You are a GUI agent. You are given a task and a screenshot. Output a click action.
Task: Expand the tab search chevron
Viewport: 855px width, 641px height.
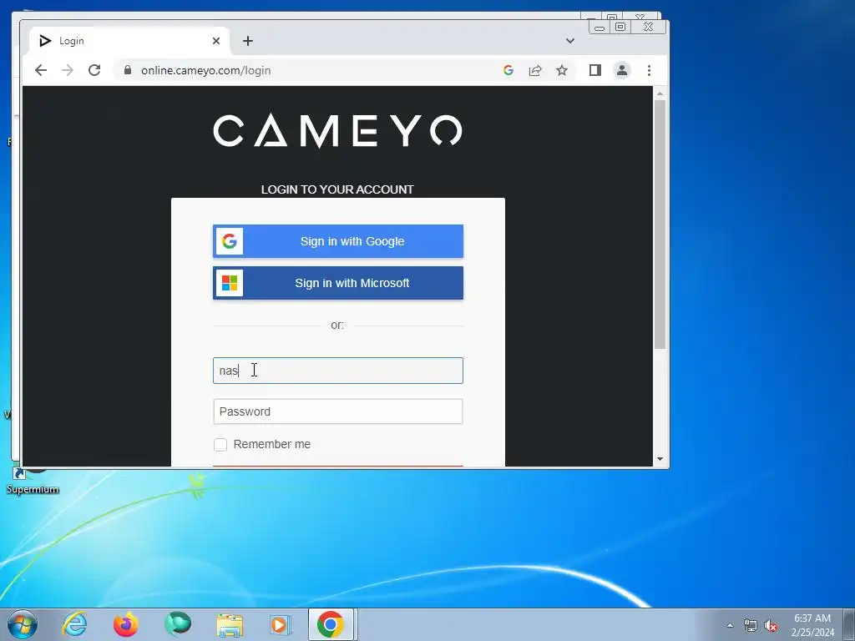tap(569, 41)
